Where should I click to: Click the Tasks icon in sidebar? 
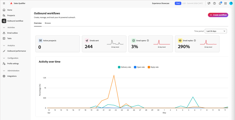tap(4, 38)
